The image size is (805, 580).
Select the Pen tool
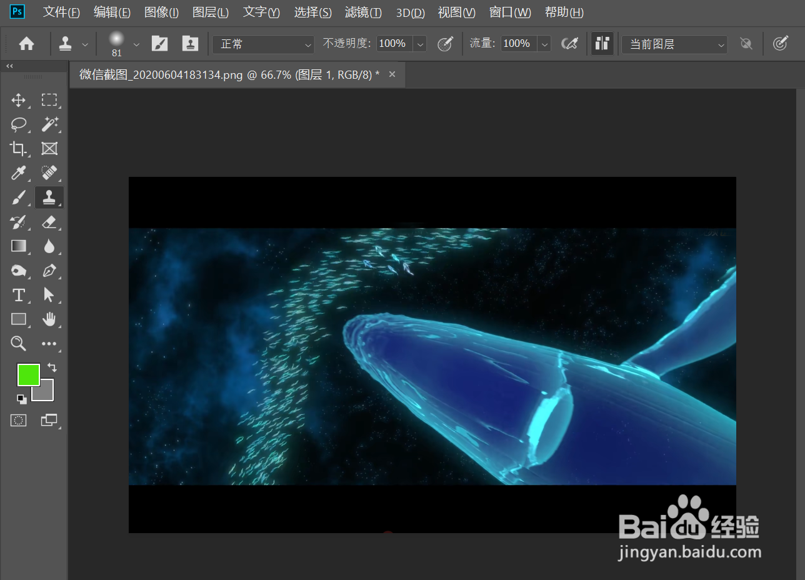49,271
